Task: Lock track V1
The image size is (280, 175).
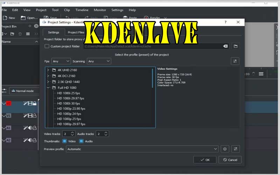Action: click(35, 116)
